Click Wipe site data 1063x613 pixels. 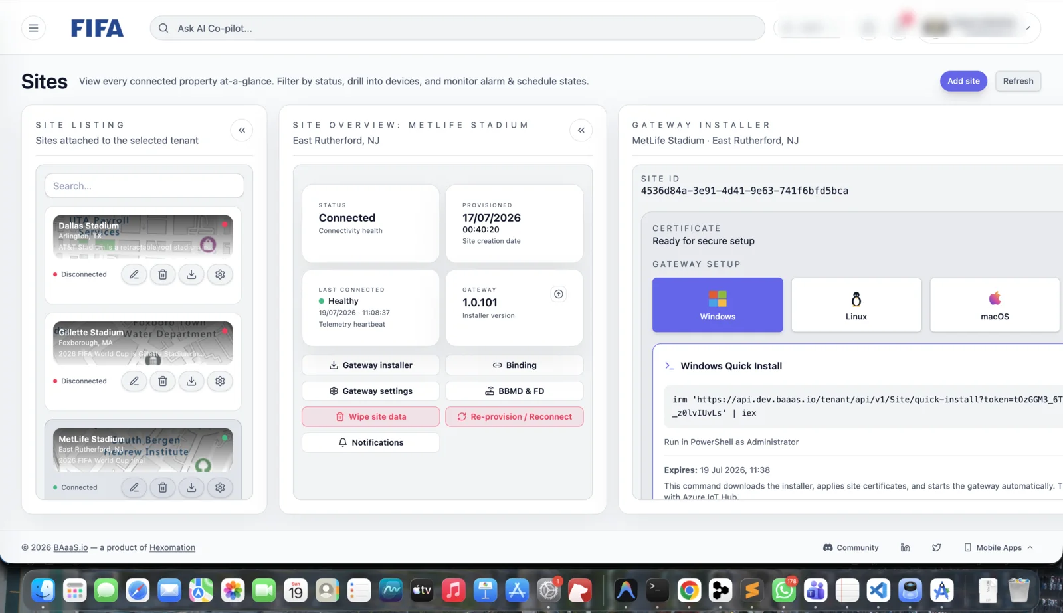tap(371, 417)
